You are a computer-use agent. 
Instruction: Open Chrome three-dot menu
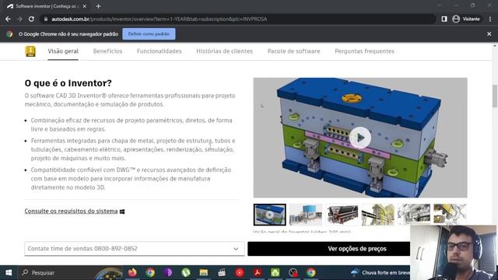[x=490, y=19]
